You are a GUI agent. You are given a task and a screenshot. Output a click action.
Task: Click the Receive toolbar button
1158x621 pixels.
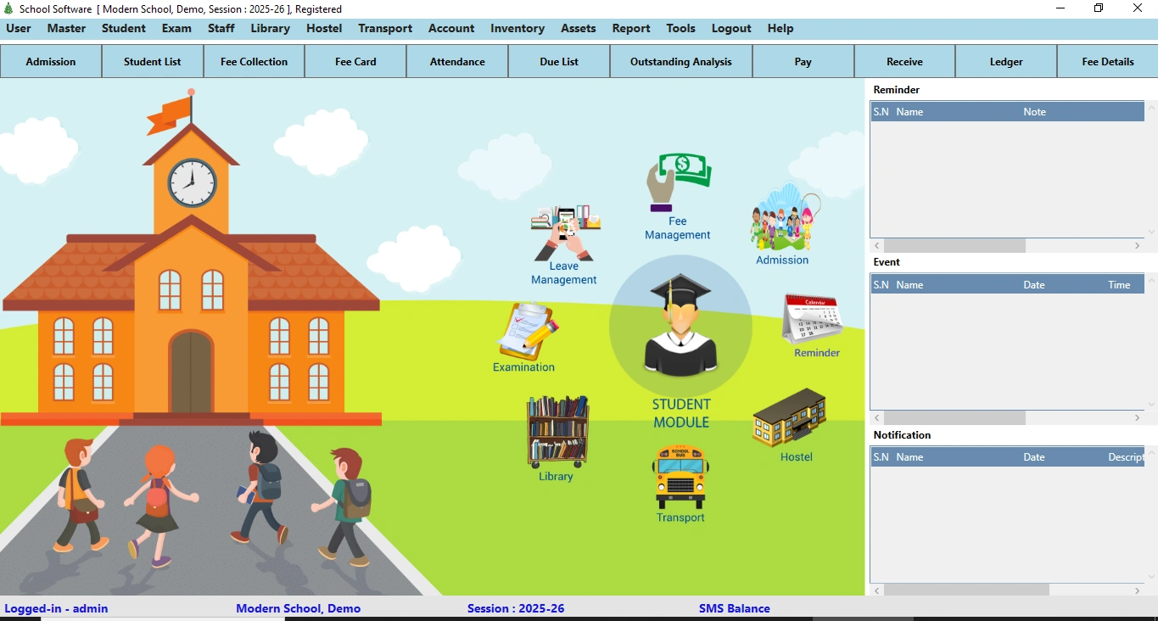(904, 61)
